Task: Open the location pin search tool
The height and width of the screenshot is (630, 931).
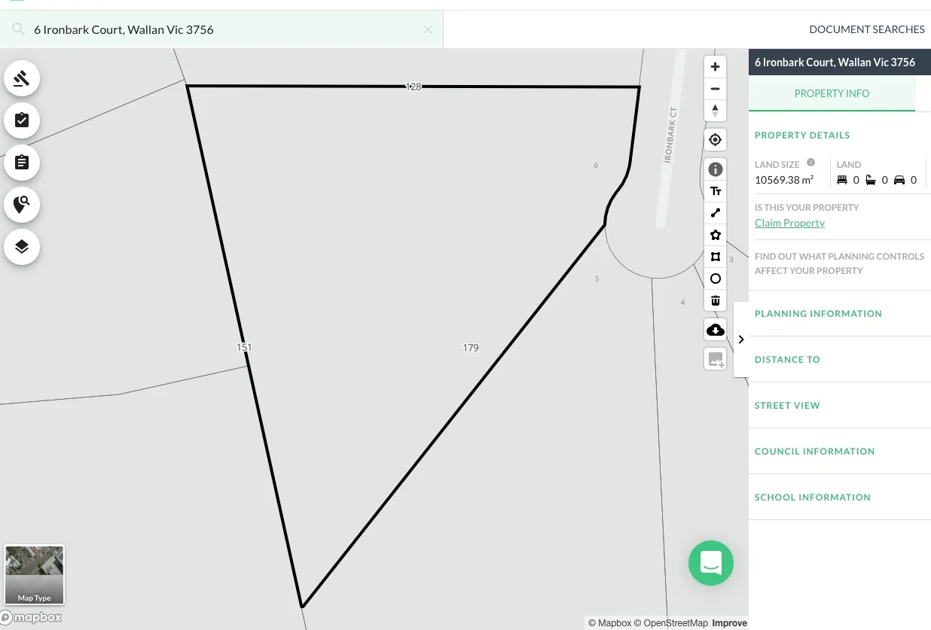Action: pos(22,205)
